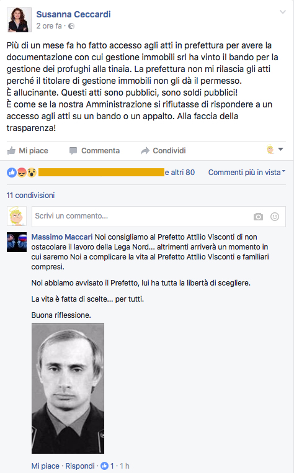Open the post options chevron at top right
The width and height of the screenshot is (294, 473).
(283, 12)
